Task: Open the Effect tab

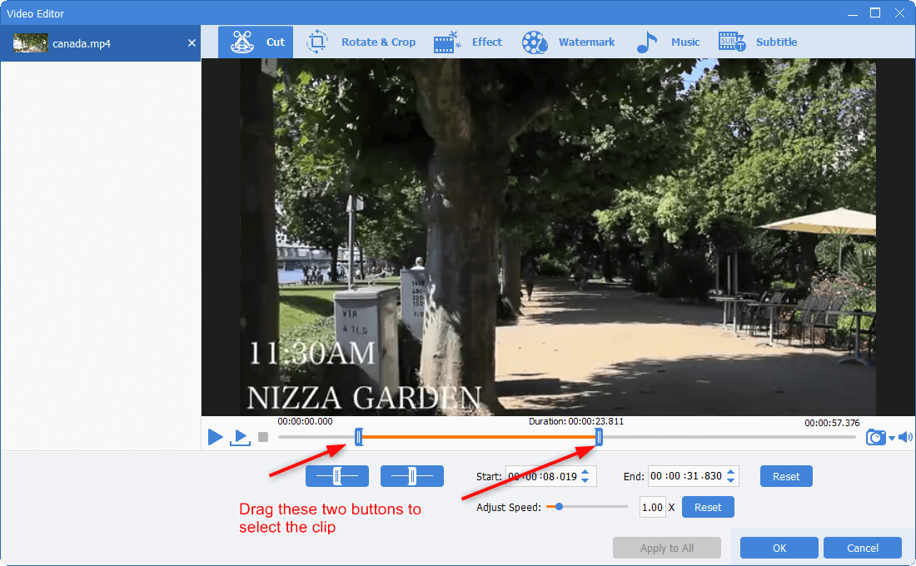Action: click(x=468, y=42)
